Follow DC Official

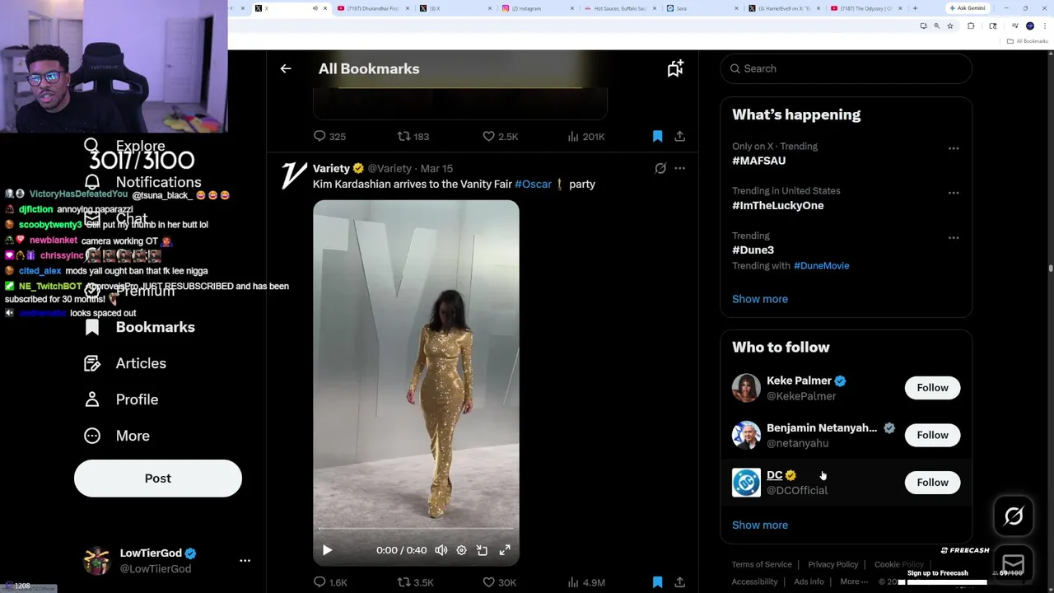(x=932, y=483)
